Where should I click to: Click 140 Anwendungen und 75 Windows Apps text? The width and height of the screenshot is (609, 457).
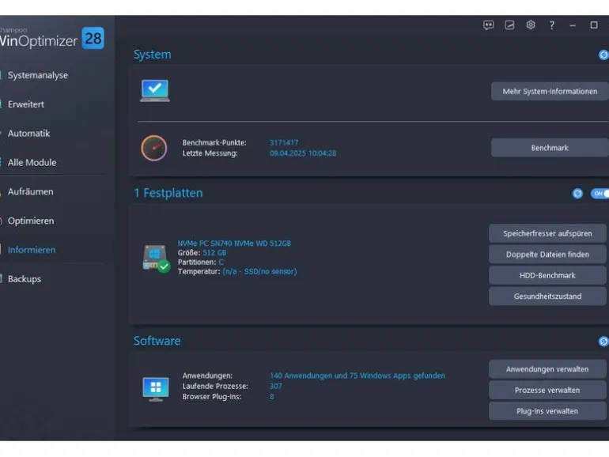point(357,376)
